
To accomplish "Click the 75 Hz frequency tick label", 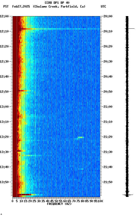I will pos(78,201).
